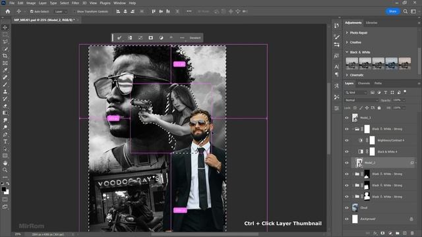Hide the Cloud layer
The height and width of the screenshot is (237, 422).
347,208
